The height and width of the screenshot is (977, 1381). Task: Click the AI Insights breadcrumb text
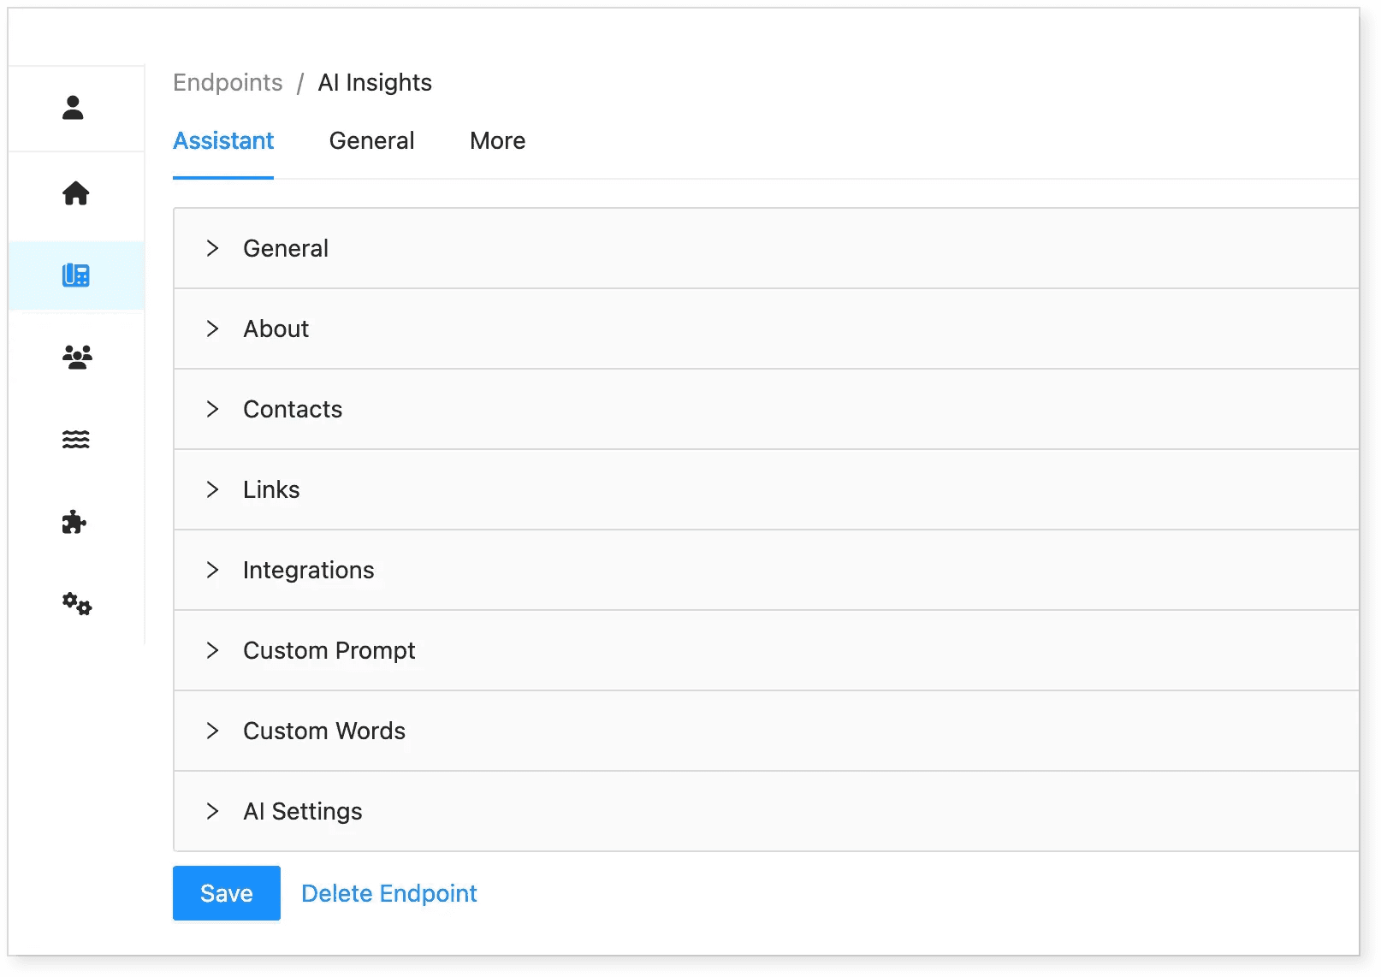tap(375, 82)
